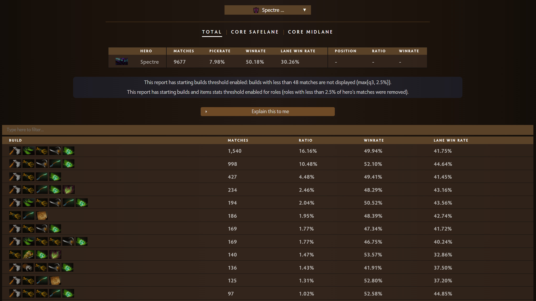The image size is (536, 301).
Task: Sort builds by Matches column header
Action: coord(238,140)
